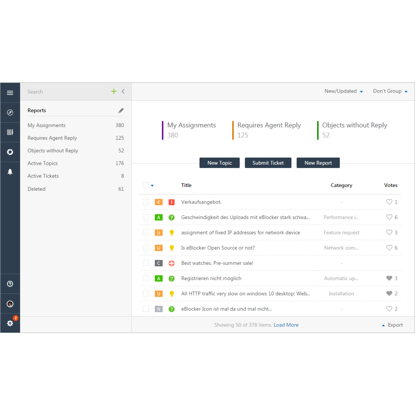Open the user avatar profile icon
This screenshot has width=415, height=415.
point(10,303)
